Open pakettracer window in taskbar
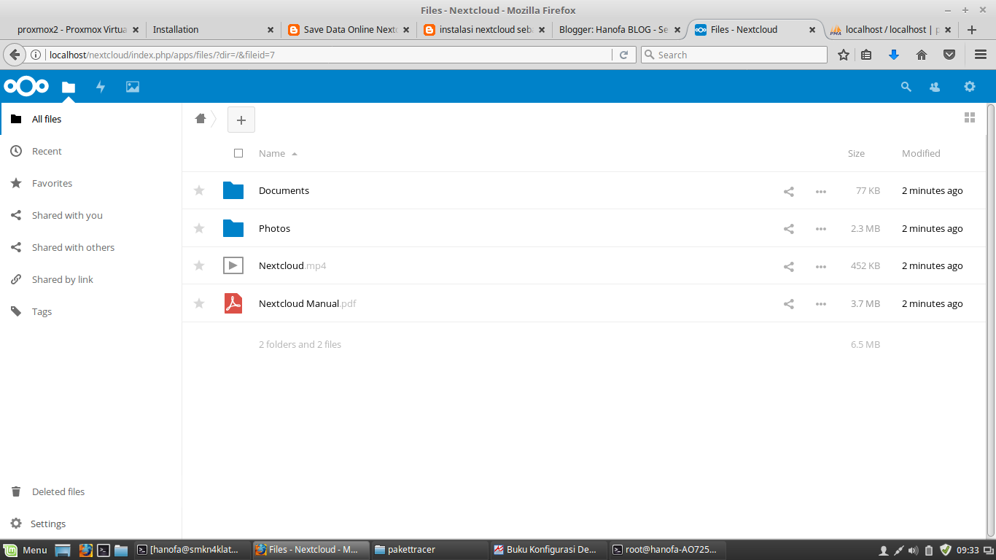This screenshot has width=996, height=560. pos(429,550)
